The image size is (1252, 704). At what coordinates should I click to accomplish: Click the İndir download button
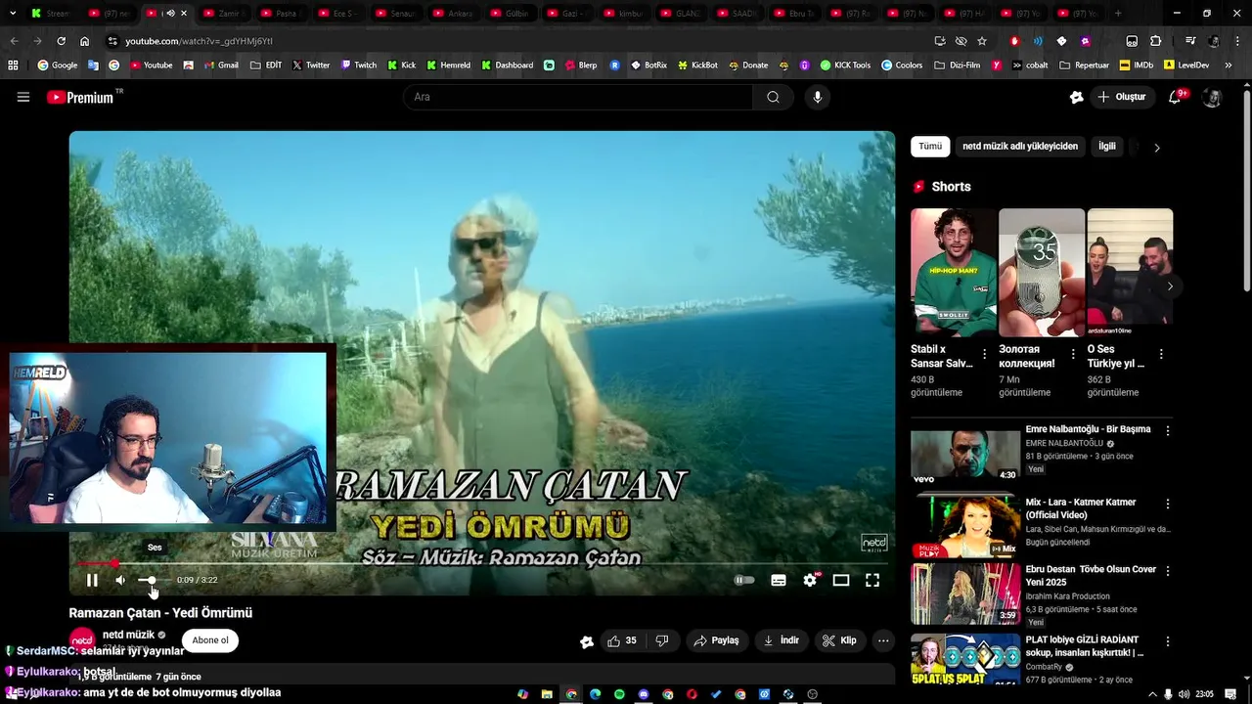tap(781, 640)
